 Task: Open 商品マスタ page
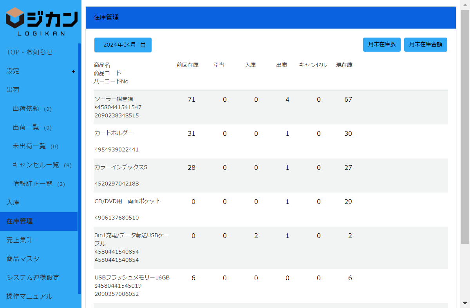click(23, 259)
